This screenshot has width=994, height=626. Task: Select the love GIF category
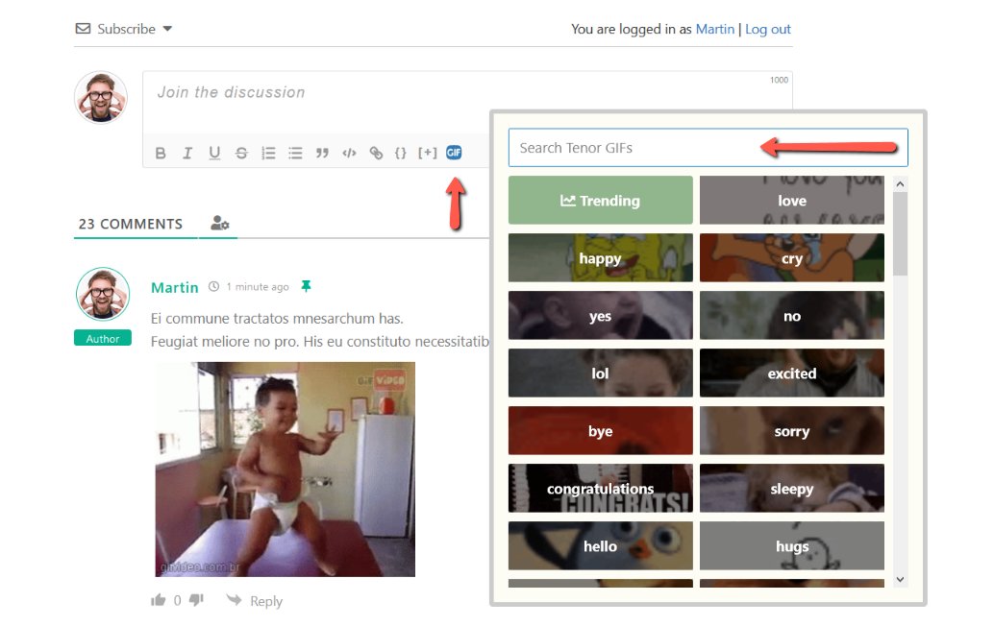(x=792, y=200)
